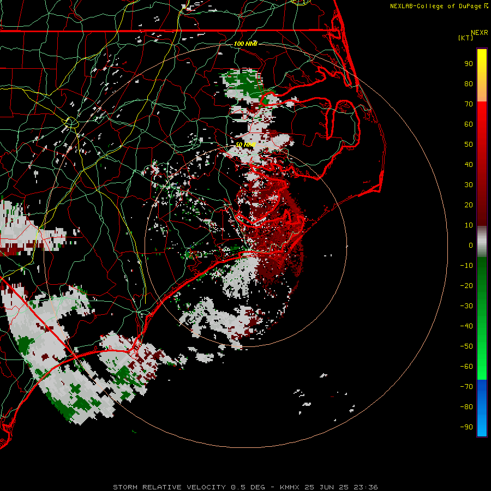The width and height of the screenshot is (491, 491).
Task: Click the 60 value on the velocity scale
Action: tap(469, 124)
